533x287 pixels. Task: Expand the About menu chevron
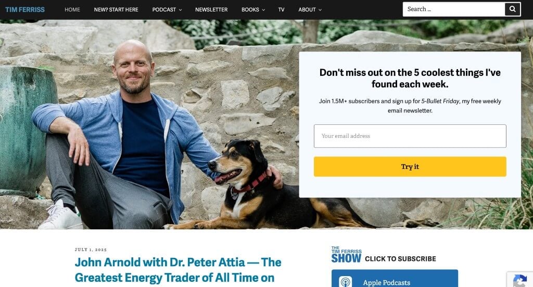pos(320,10)
